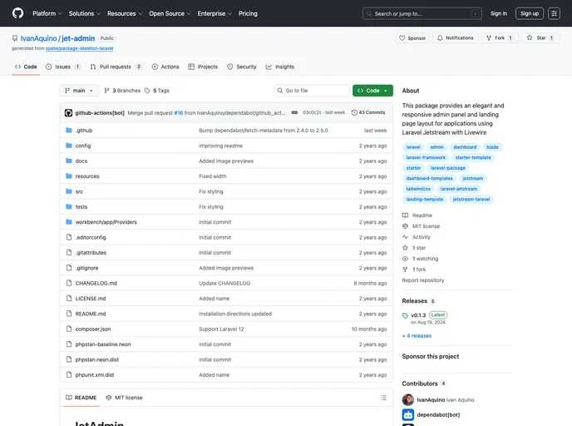The height and width of the screenshot is (426, 572).
Task: Open the composer.json file
Action: tap(92, 329)
